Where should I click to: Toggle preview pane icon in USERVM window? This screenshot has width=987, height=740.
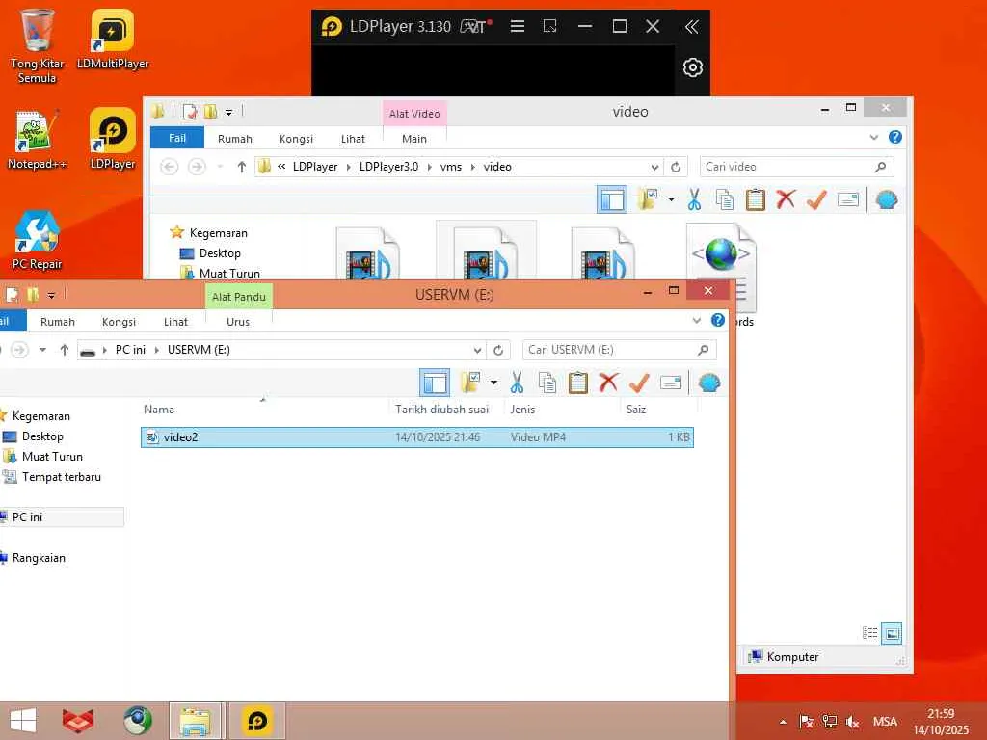[435, 383]
